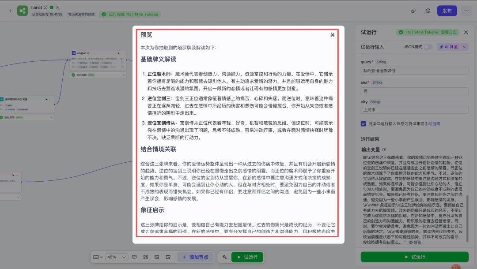Click the back arrow beside Tarot
Screen dimensions: 477x269
(x=10, y=11)
